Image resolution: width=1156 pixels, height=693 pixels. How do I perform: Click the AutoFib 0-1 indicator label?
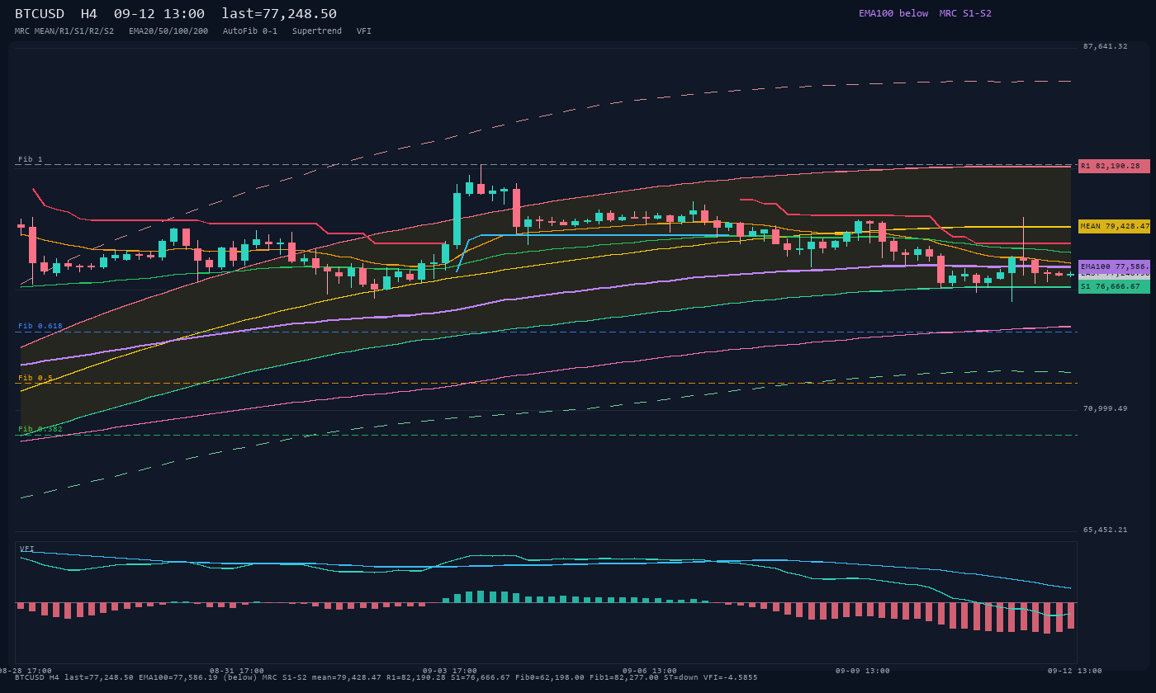coord(250,31)
